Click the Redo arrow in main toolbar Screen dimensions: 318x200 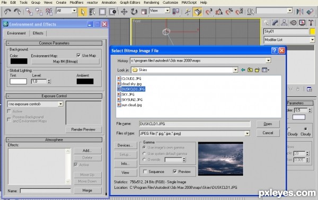(x=17, y=12)
